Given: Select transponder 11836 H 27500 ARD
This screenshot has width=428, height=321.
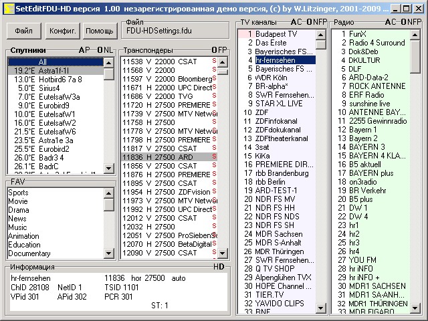Looking at the screenshot, I should (169, 157).
